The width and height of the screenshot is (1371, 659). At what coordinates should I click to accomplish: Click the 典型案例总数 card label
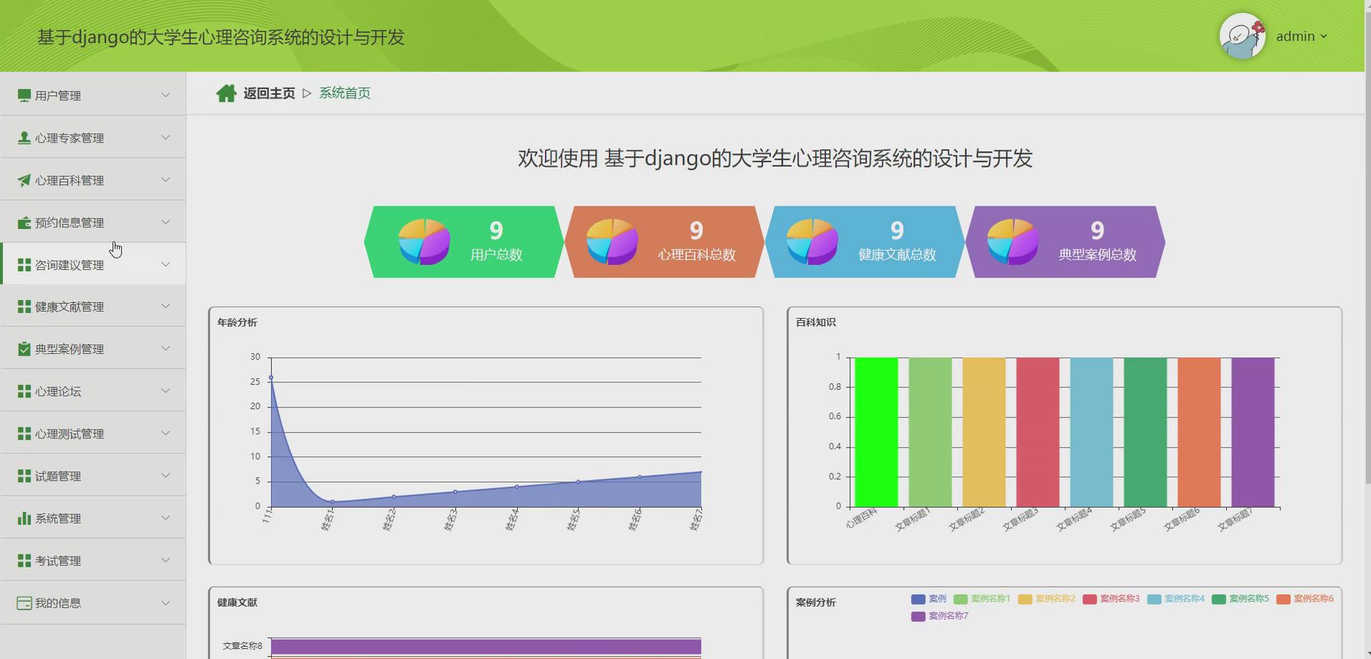1098,254
